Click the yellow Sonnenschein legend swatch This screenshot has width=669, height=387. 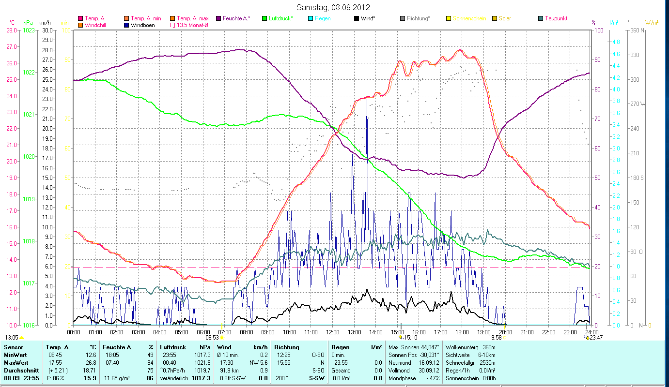(449, 18)
